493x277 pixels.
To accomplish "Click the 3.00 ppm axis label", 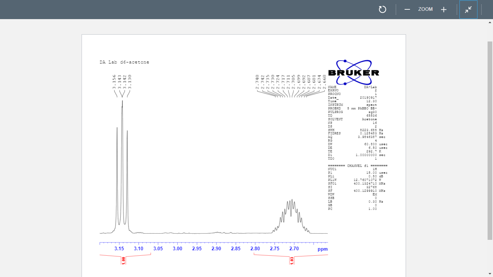I will 178,249.
